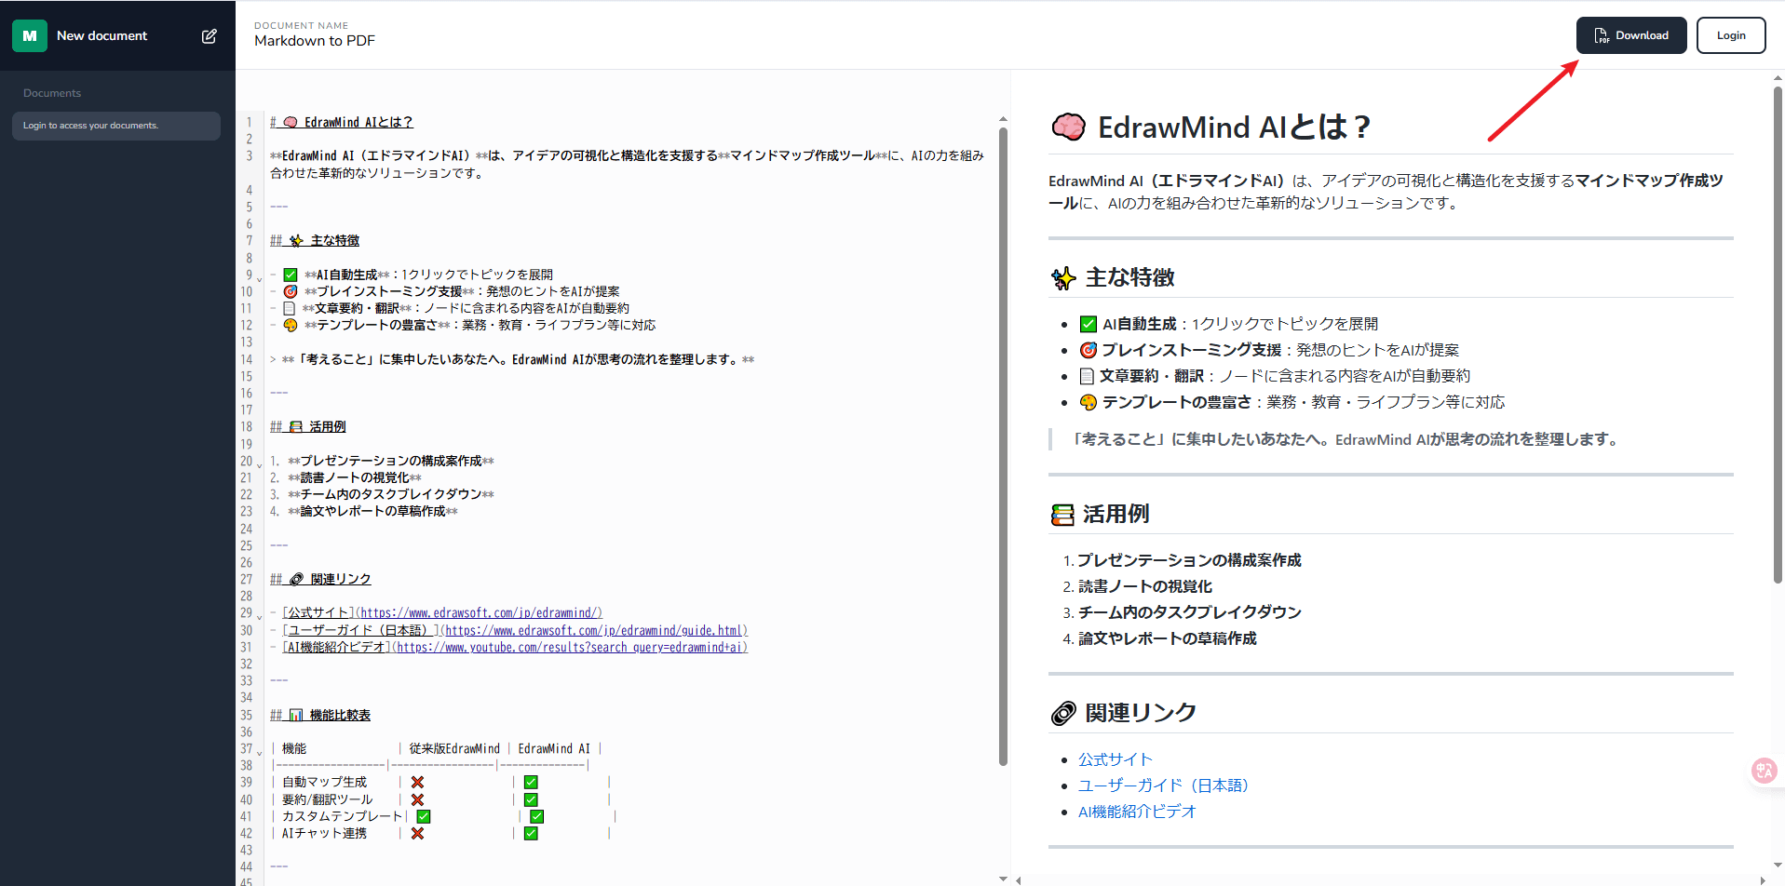Click the new document compose pencil icon
This screenshot has width=1785, height=886.
point(210,34)
